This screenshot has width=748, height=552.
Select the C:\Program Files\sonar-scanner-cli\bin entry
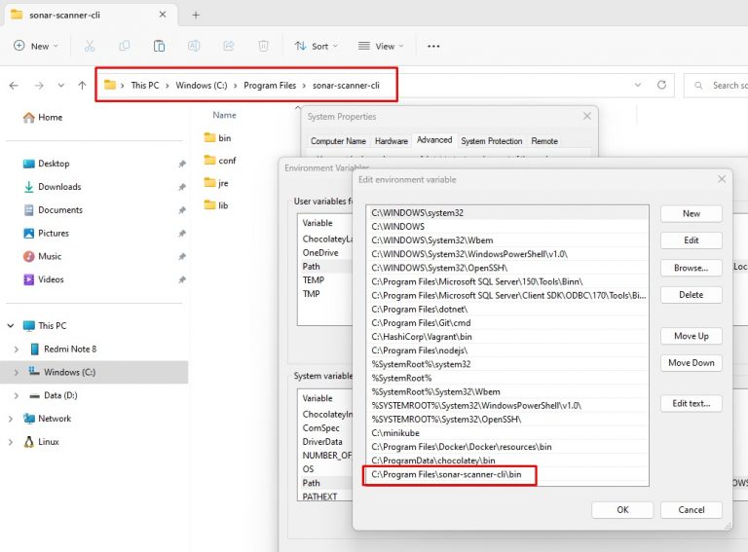click(507, 474)
